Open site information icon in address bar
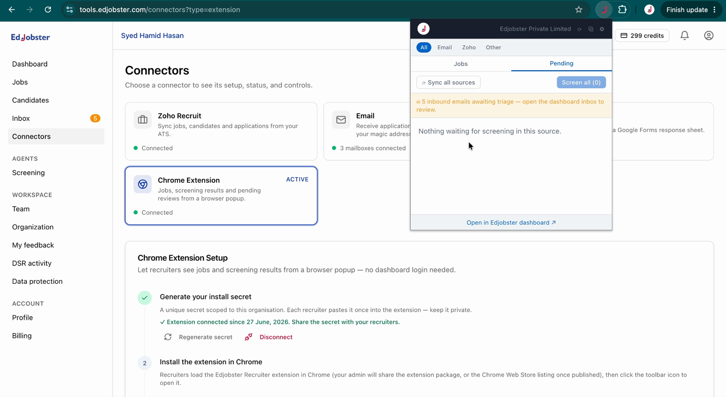726x397 pixels. 69,10
